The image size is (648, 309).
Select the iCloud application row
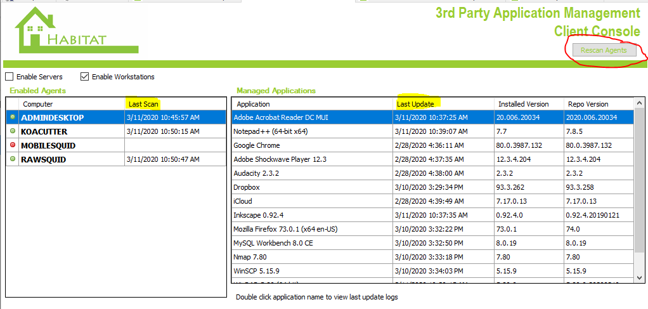(x=432, y=201)
